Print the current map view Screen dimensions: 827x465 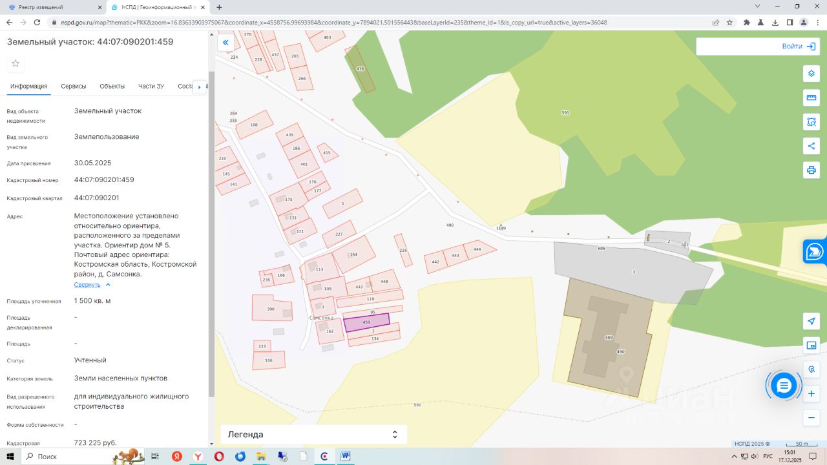click(811, 170)
